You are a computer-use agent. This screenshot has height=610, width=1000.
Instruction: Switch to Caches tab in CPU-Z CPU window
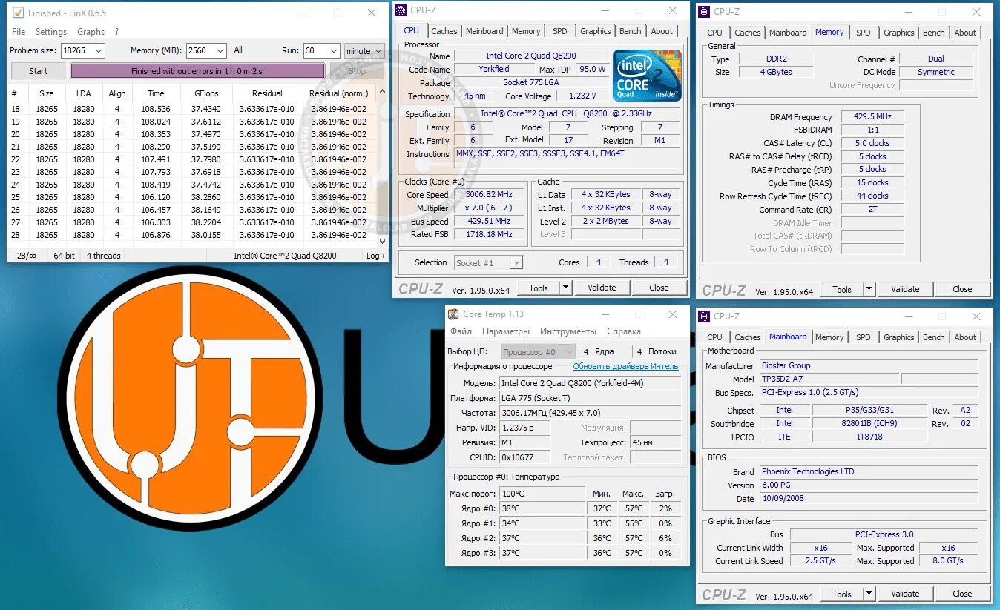point(444,31)
